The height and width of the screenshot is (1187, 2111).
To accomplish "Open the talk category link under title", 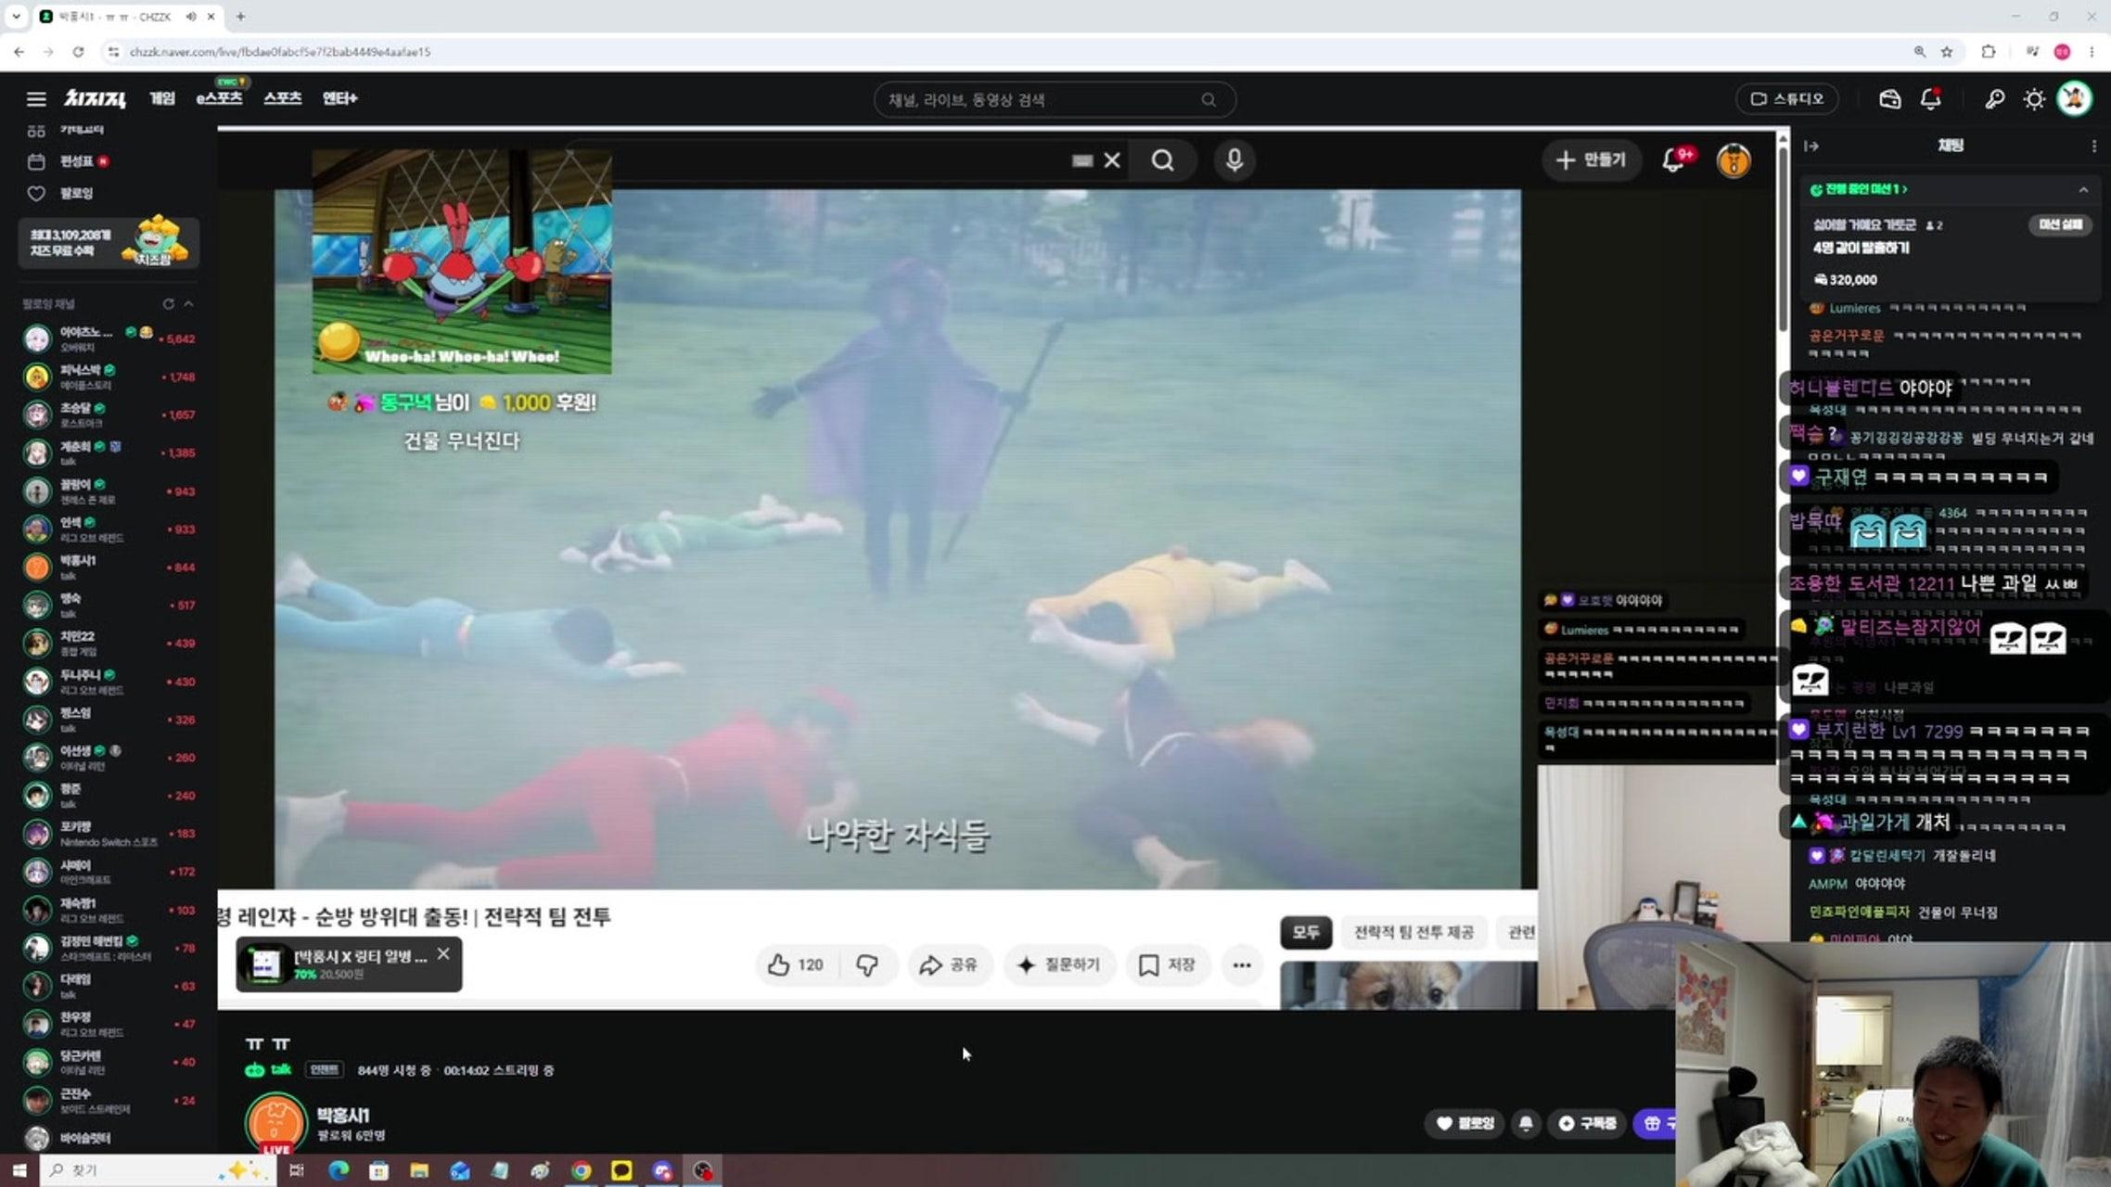I will point(269,1070).
